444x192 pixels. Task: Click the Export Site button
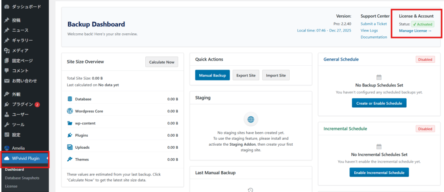click(x=246, y=75)
